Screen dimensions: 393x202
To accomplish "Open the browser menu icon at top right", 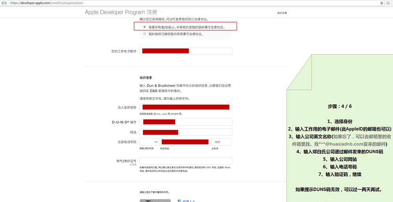I will 388,3.
